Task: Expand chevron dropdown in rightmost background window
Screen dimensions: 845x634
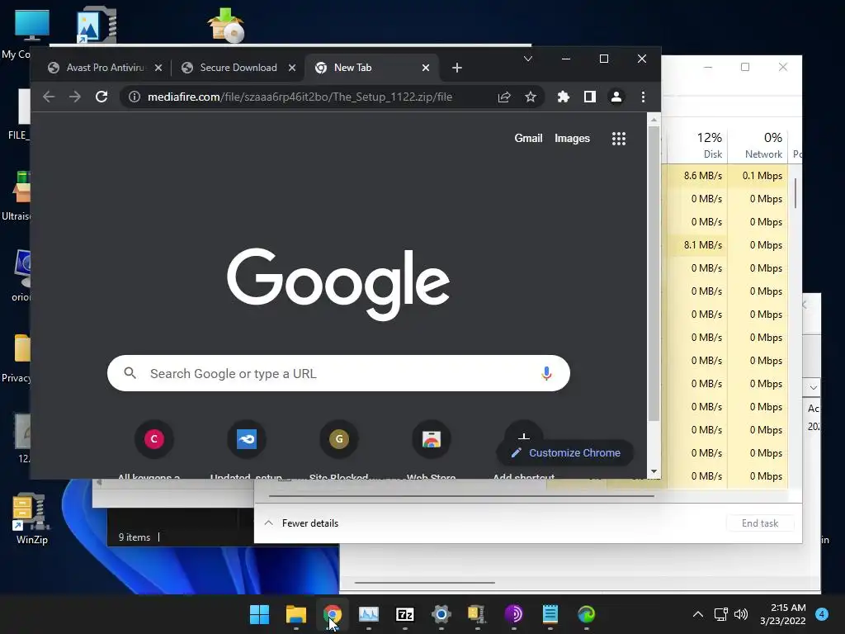Action: (x=813, y=388)
